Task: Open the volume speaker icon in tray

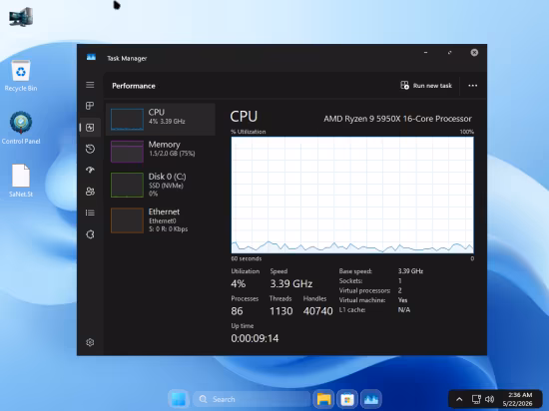Action: point(490,399)
